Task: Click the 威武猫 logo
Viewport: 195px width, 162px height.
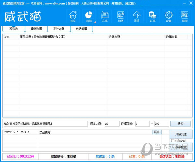Action: click(x=23, y=17)
